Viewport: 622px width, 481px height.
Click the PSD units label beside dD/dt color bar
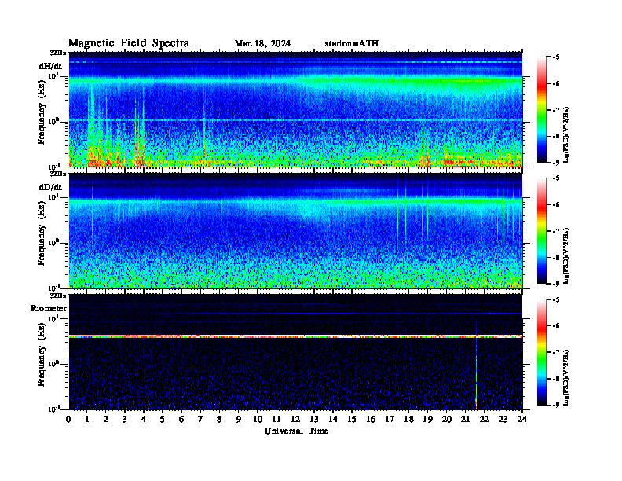coord(566,256)
